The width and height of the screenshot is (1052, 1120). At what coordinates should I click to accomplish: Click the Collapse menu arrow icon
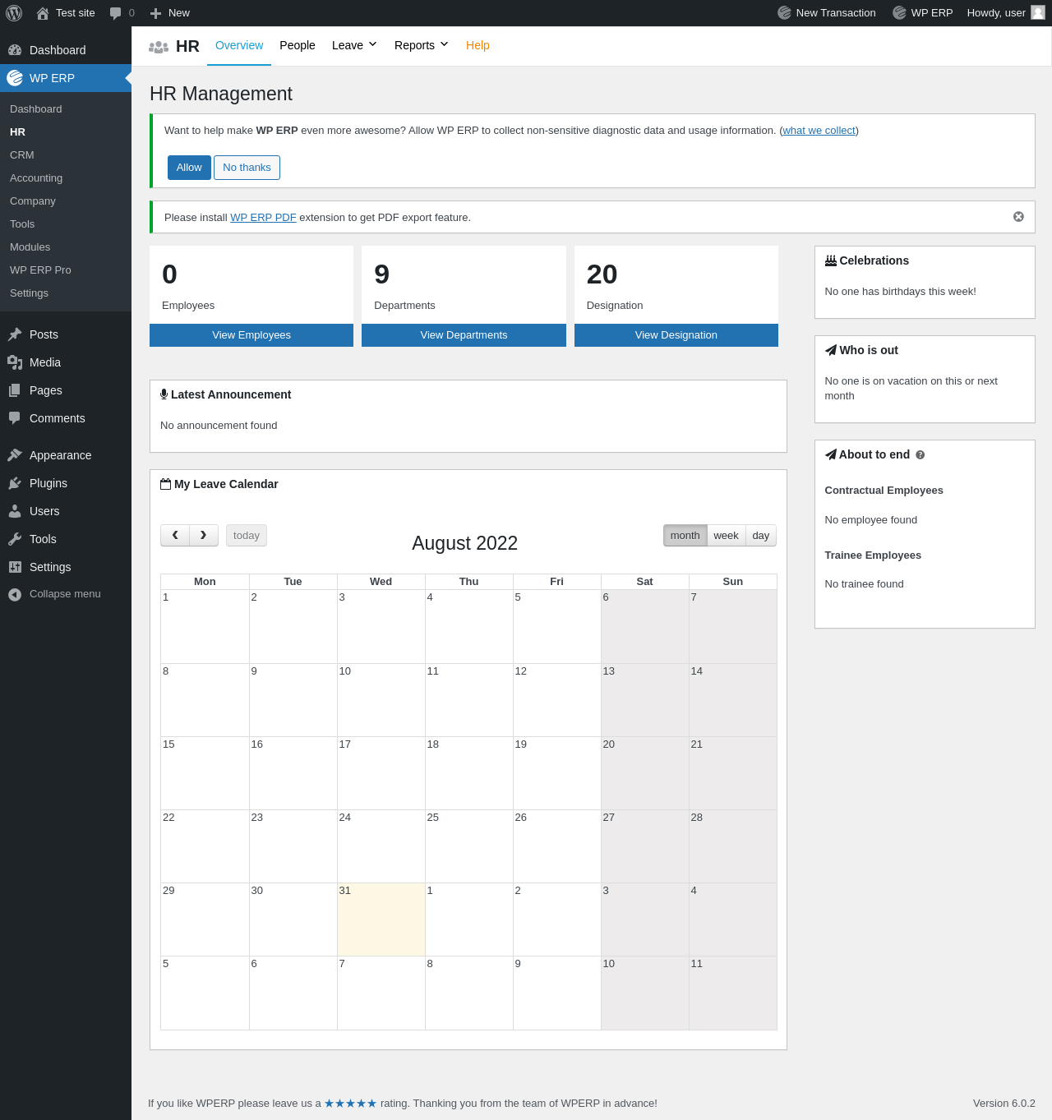tap(15, 594)
